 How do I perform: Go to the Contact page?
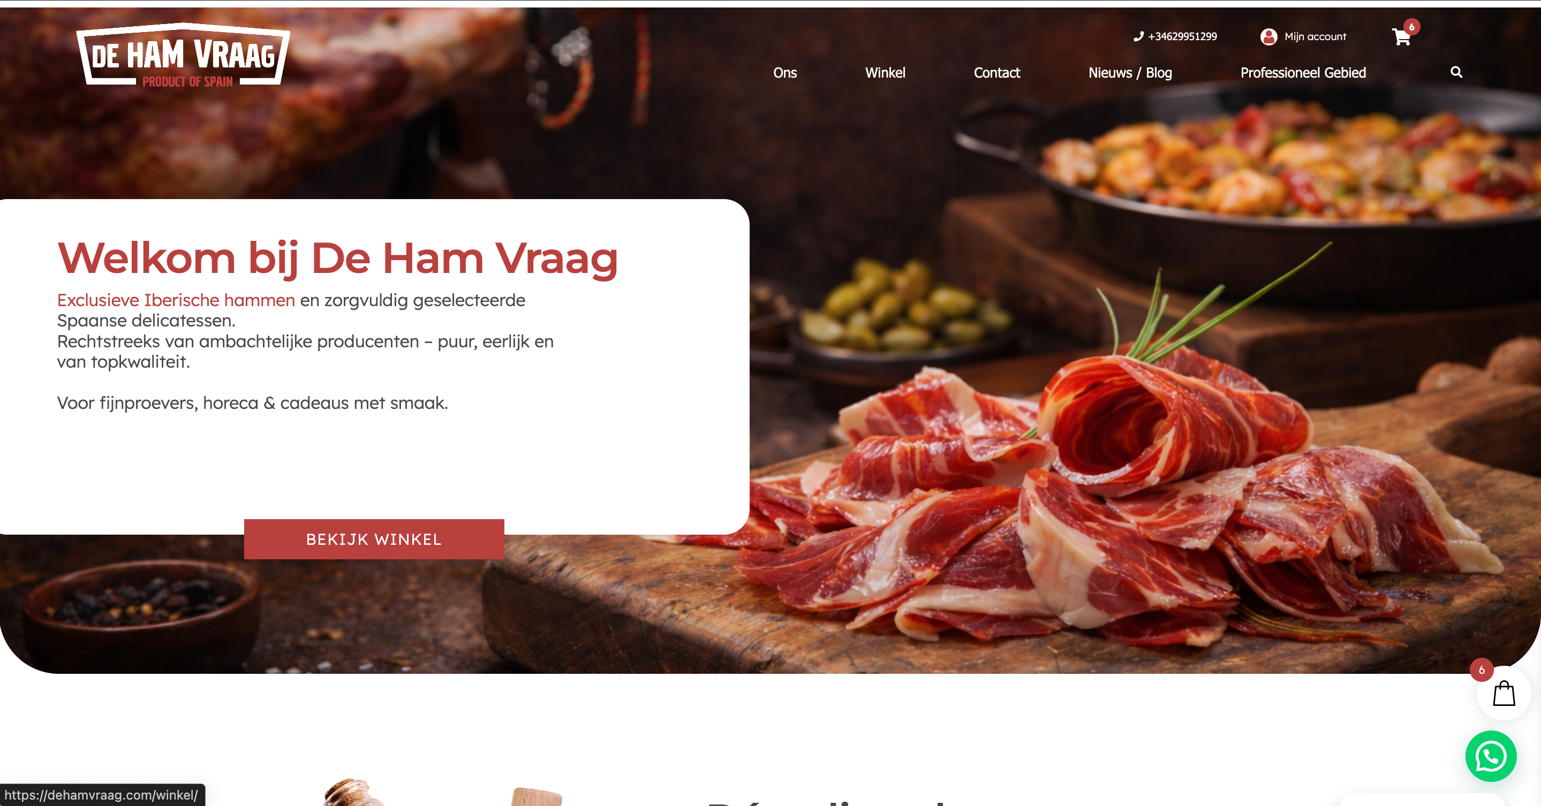(x=996, y=72)
